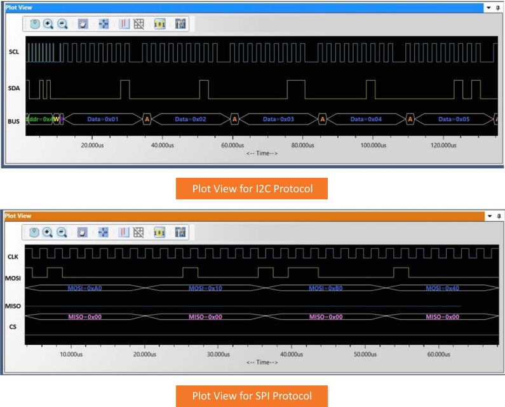This screenshot has width=505, height=407.
Task: Select the MISO=0x00 packet below MOSI=0x10
Action: click(205, 317)
